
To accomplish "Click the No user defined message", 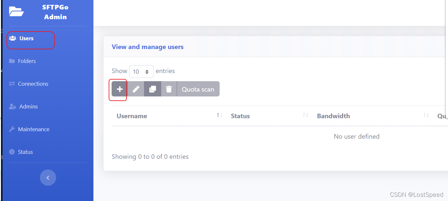I will [357, 136].
